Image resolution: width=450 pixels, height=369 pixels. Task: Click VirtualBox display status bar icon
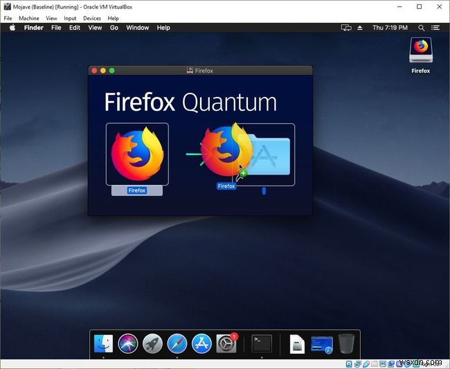point(383,364)
